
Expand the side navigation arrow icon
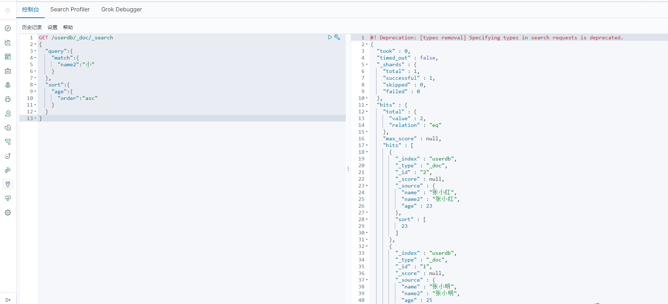(8, 300)
